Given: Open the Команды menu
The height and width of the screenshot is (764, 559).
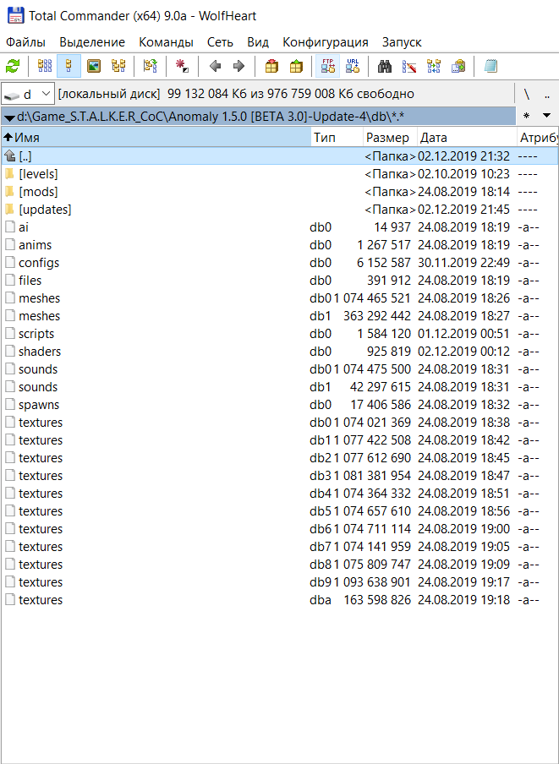Looking at the screenshot, I should (167, 42).
